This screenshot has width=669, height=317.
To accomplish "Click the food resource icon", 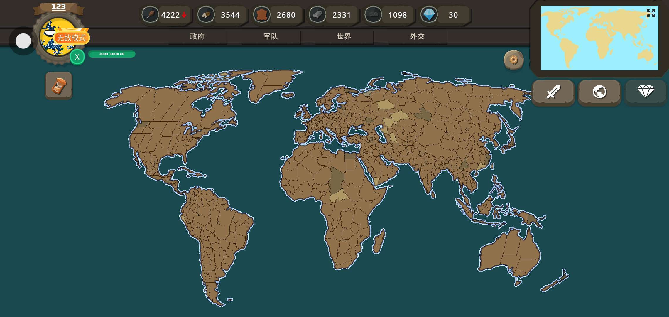I will click(x=150, y=15).
